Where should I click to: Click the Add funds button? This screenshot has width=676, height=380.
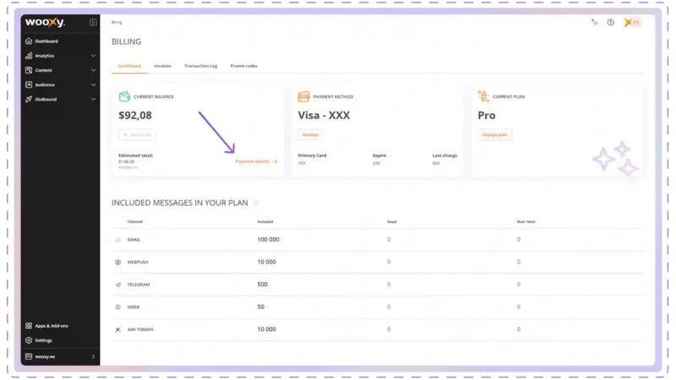click(x=137, y=135)
